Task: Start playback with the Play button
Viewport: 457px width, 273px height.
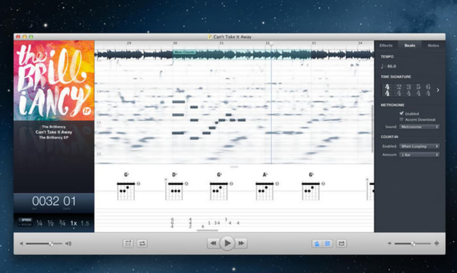Action: (x=227, y=243)
